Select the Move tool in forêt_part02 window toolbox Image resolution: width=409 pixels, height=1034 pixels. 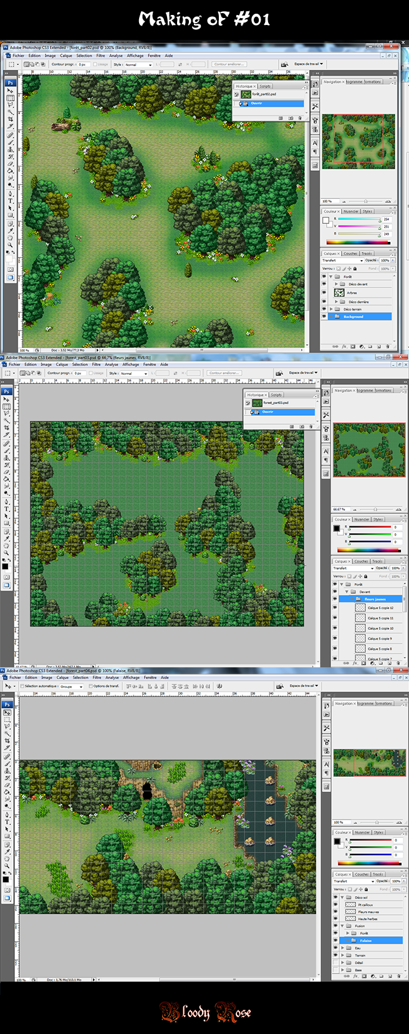tap(11, 91)
